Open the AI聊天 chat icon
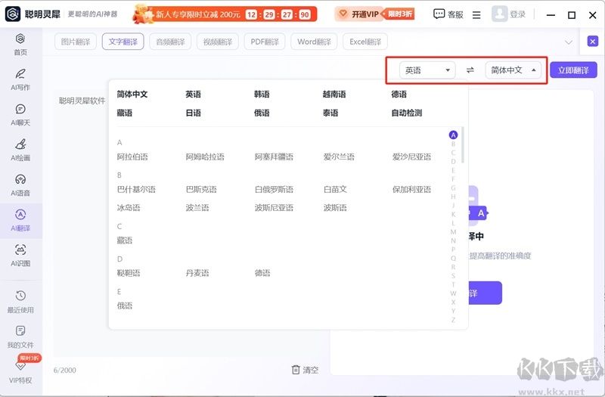Screen dimensions: 605x397 pyautogui.click(x=20, y=110)
